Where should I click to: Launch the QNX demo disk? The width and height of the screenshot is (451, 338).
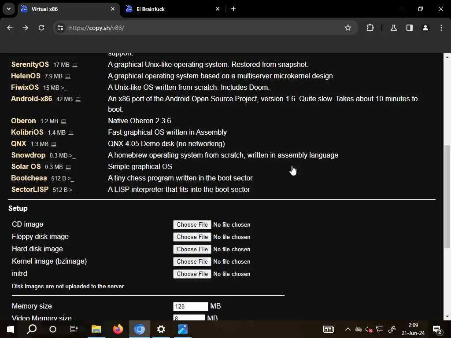[18, 144]
